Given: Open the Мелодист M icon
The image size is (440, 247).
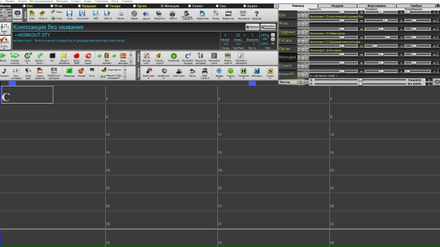Looking at the screenshot, I should (256, 72).
